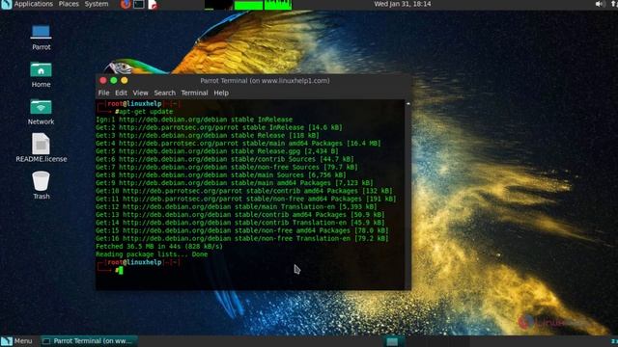The height and width of the screenshot is (347, 618).
Task: Open the terminal View menu
Action: tap(140, 93)
